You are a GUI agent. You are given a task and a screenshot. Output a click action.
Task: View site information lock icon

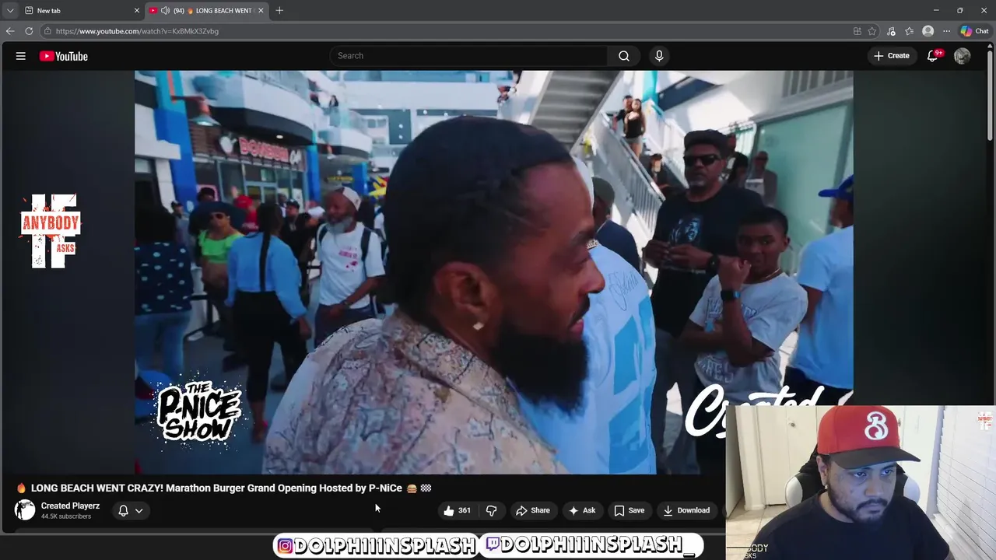point(47,31)
